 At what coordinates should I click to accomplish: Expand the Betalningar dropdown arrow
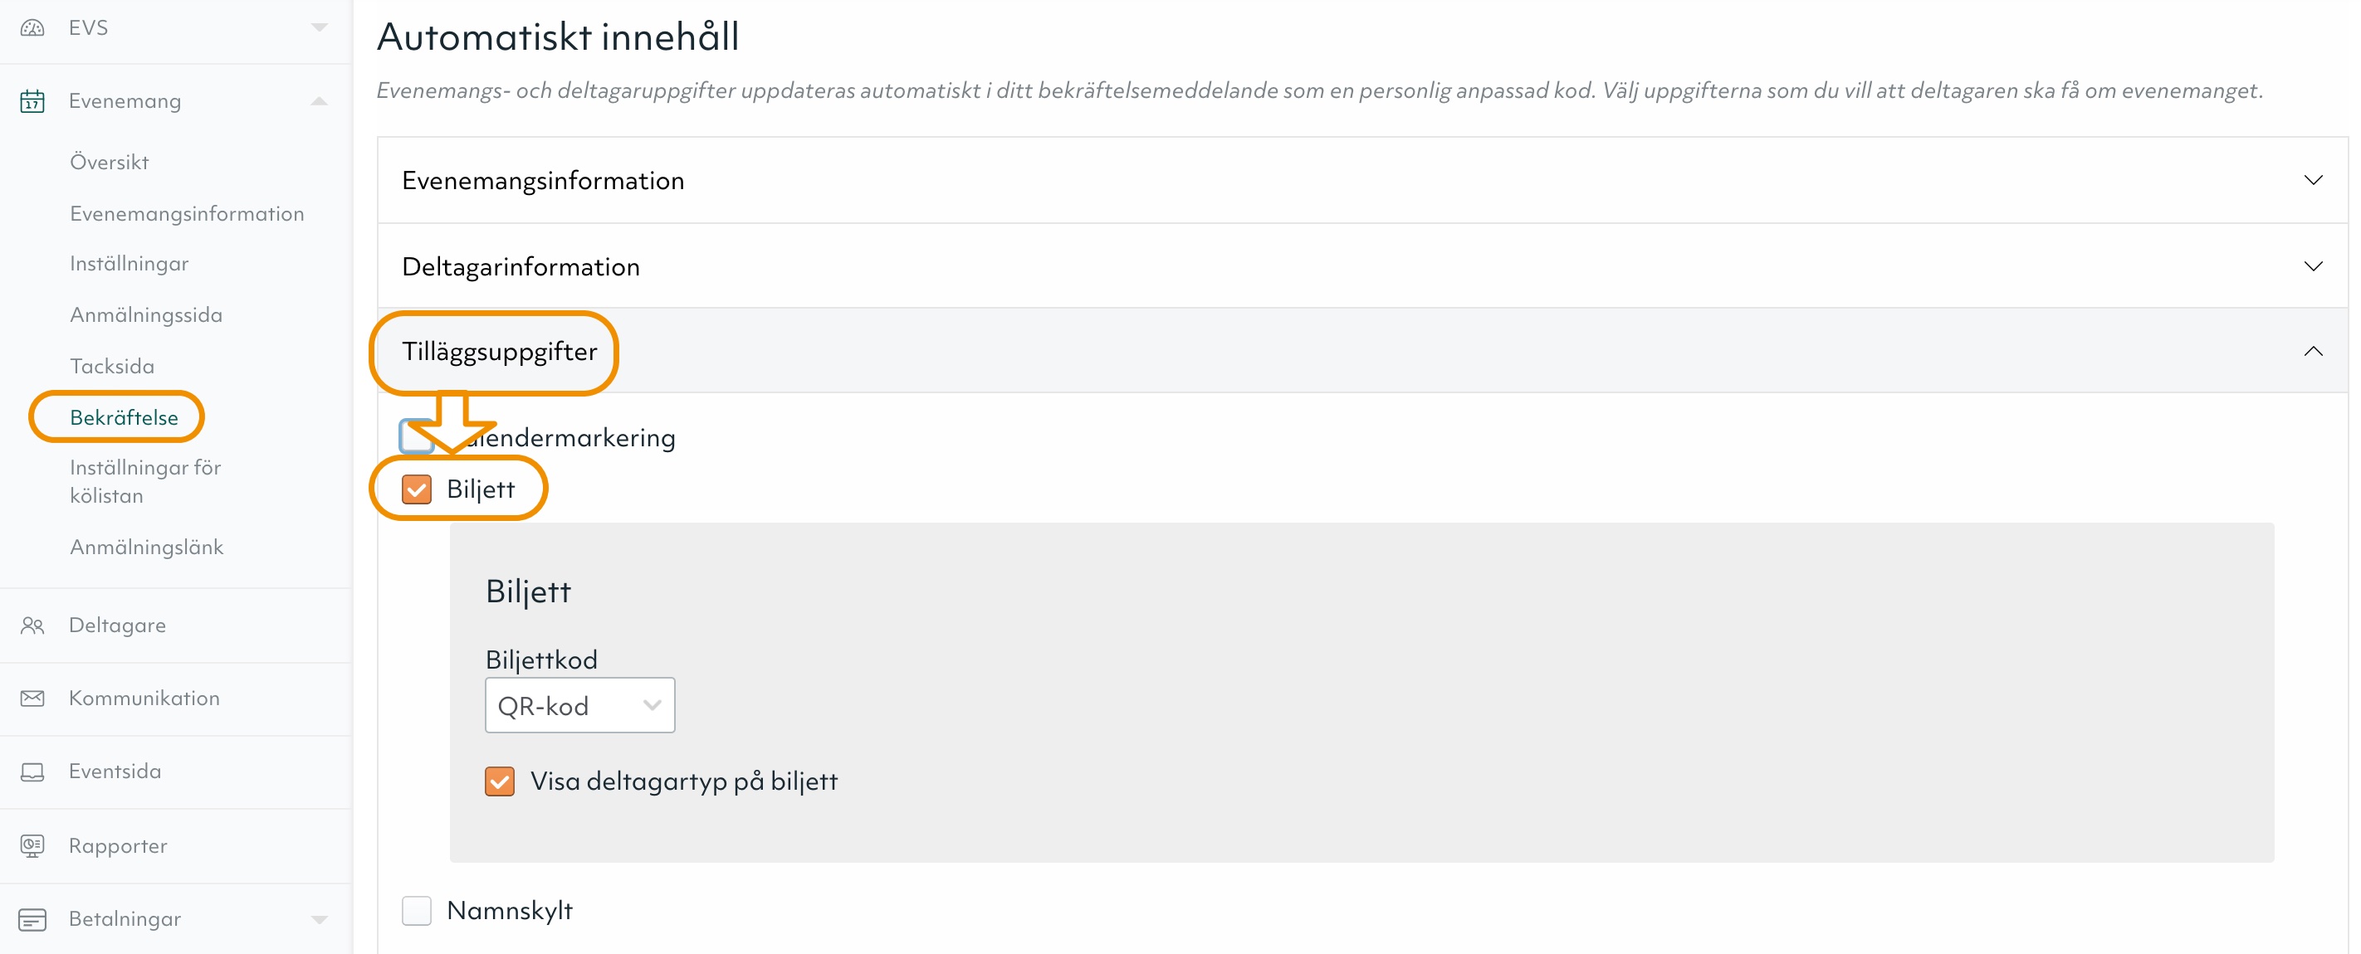319,919
